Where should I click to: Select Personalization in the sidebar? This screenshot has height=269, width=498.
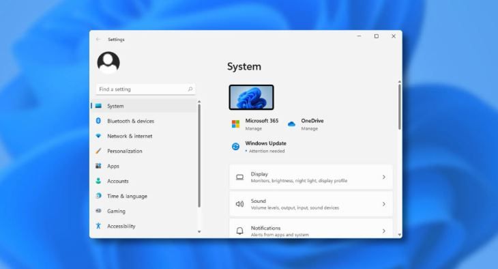coord(143,151)
